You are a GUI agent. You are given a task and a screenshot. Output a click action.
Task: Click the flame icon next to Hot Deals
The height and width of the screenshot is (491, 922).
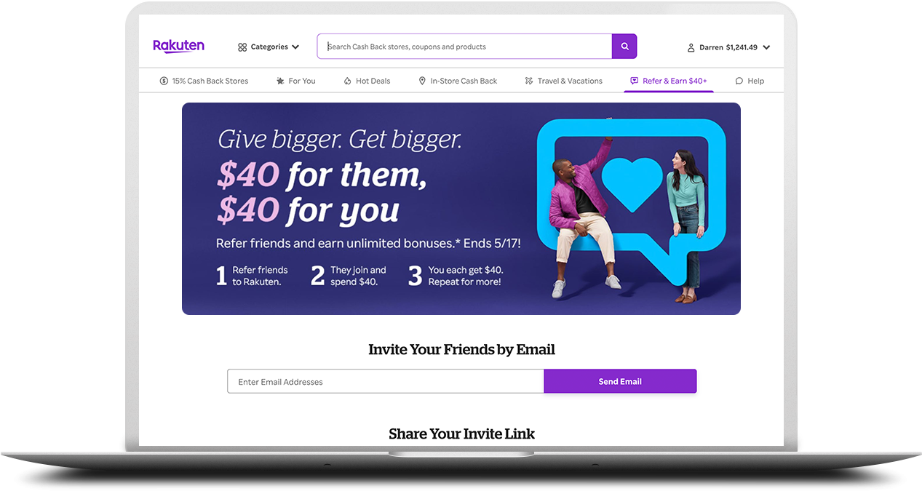point(348,81)
